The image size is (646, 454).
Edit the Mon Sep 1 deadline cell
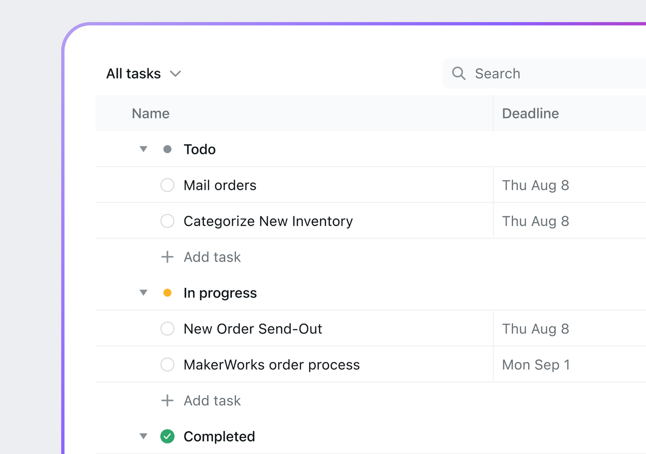click(x=536, y=364)
